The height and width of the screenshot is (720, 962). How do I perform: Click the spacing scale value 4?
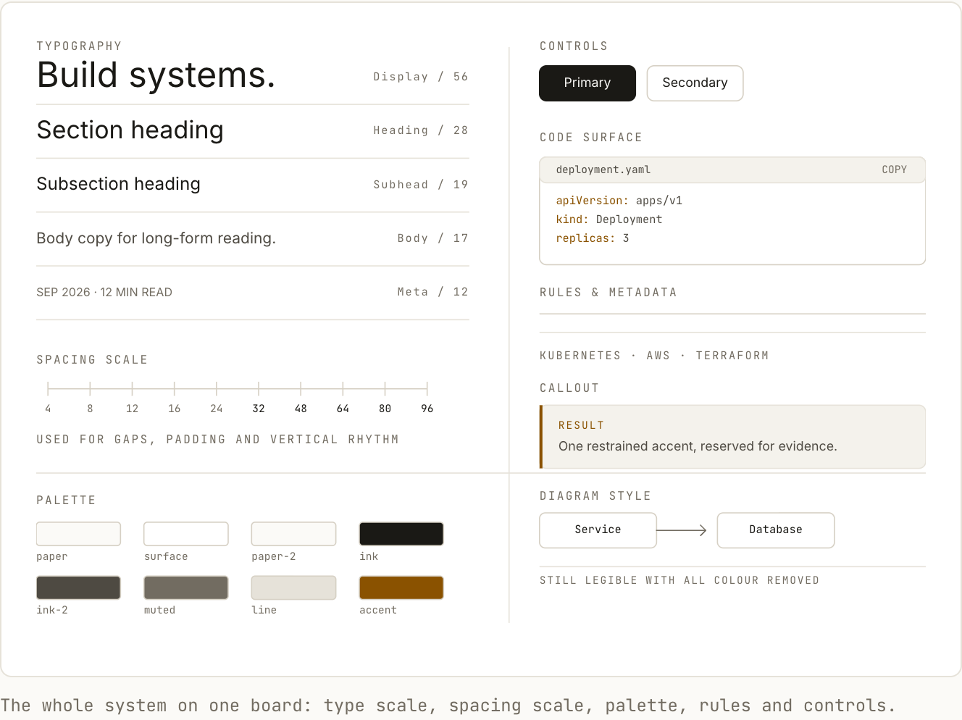(x=48, y=409)
